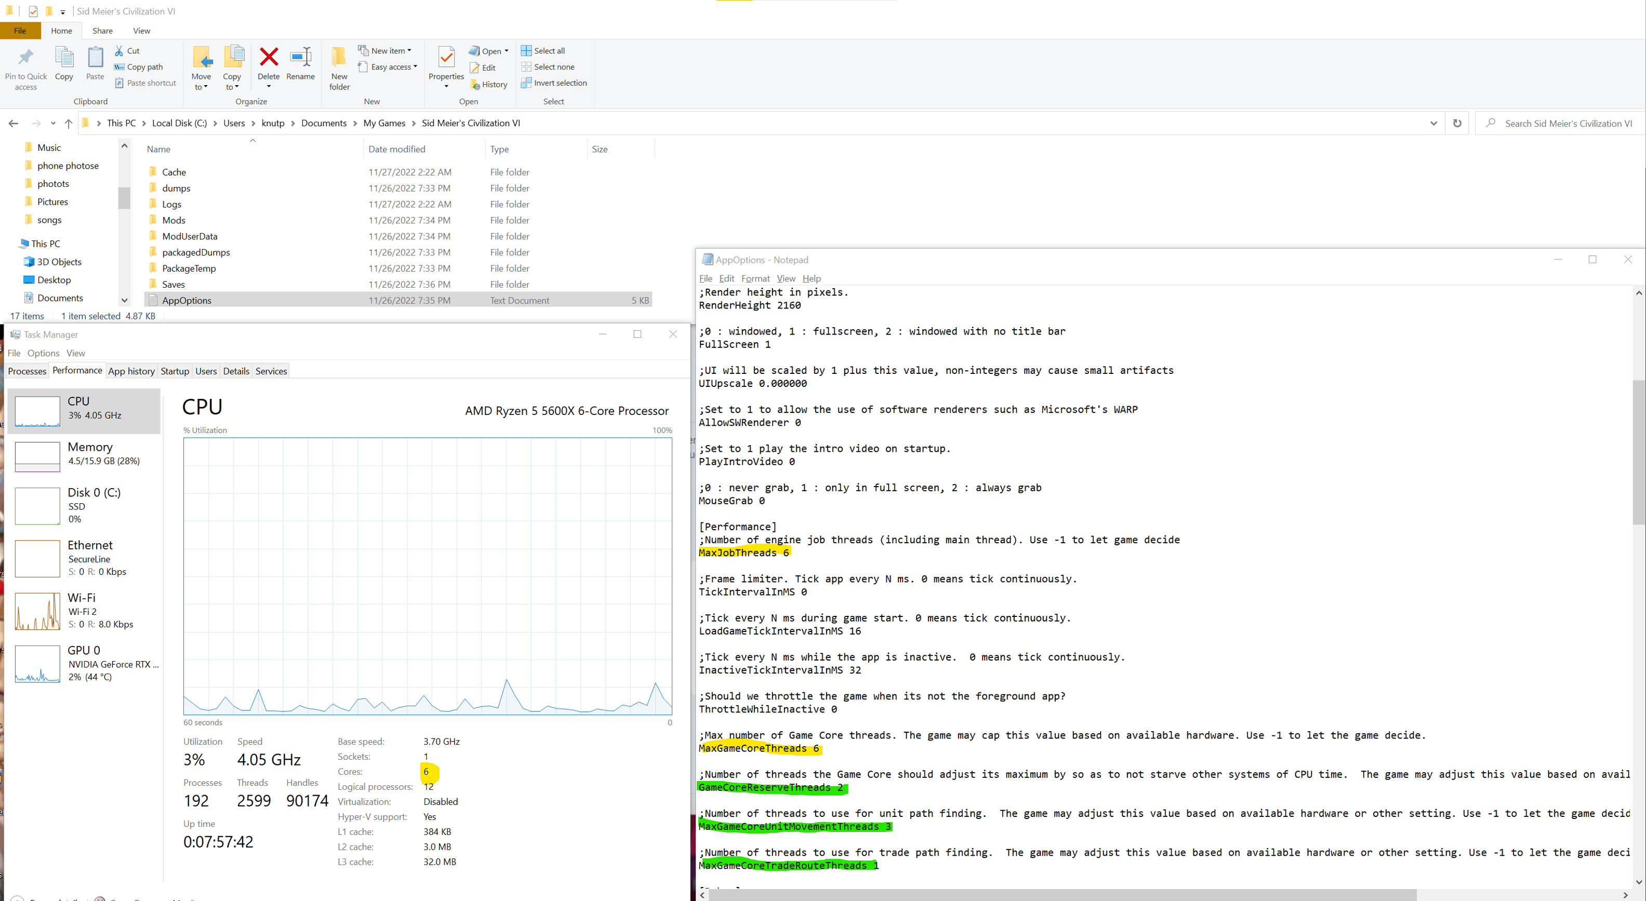Click the Rename icon in Organize group

coord(300,58)
